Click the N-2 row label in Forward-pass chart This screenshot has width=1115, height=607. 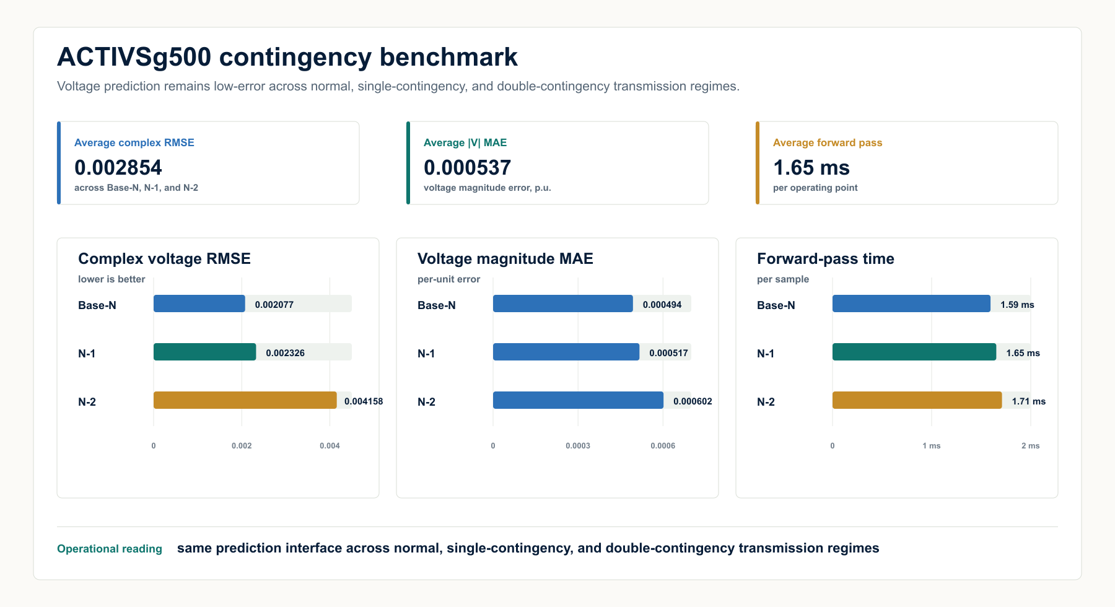click(766, 402)
